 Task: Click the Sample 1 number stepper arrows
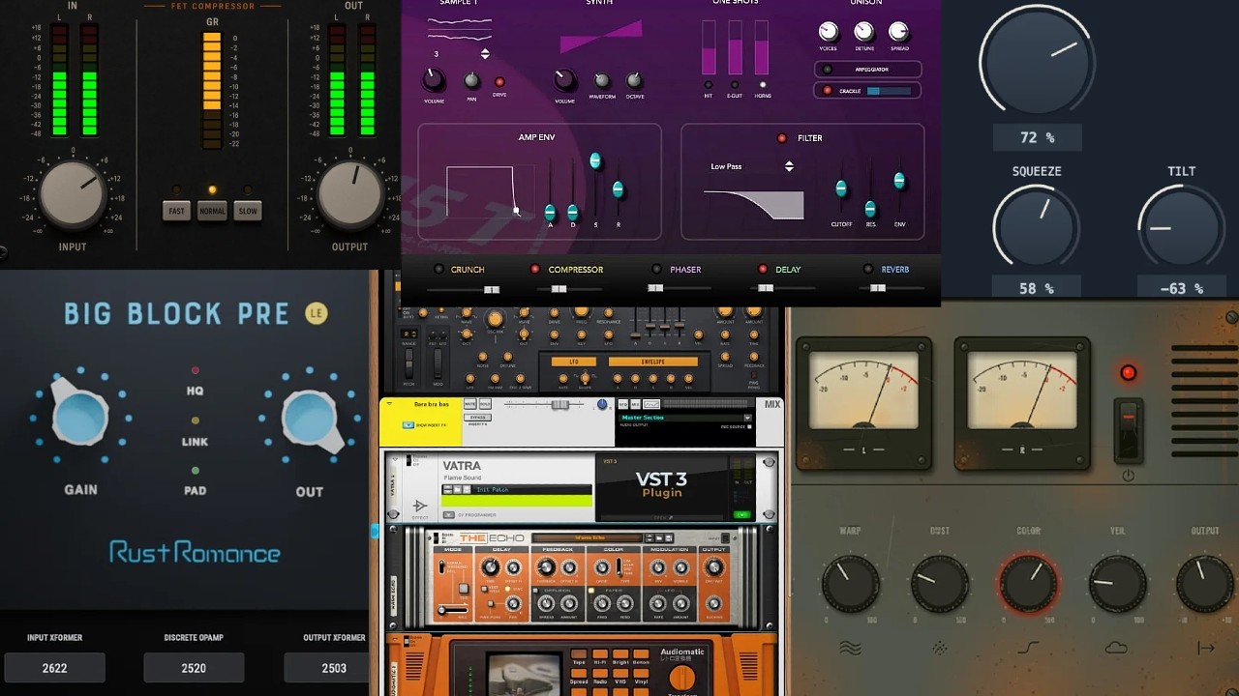485,54
